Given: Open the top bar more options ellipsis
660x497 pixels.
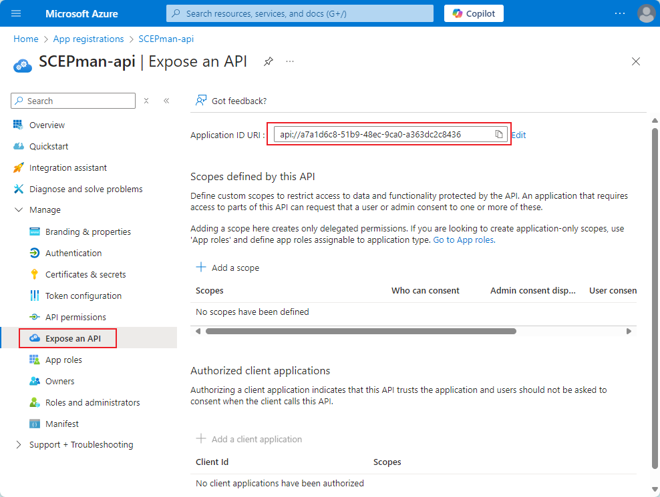Looking at the screenshot, I should 620,13.
